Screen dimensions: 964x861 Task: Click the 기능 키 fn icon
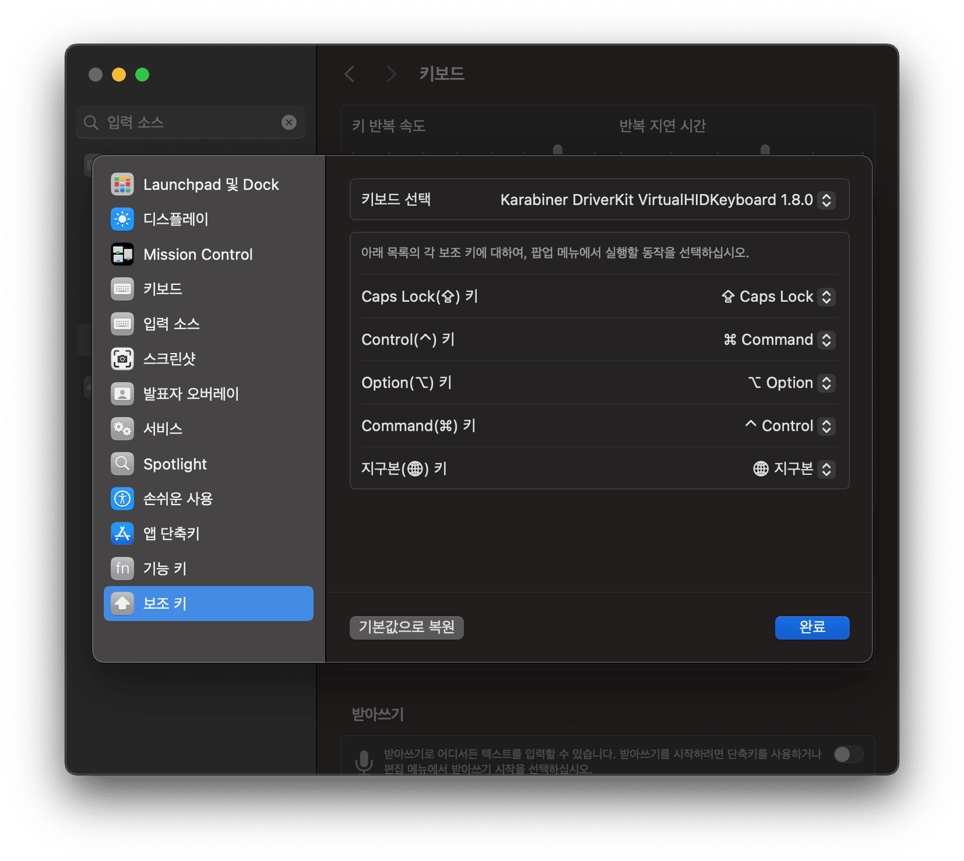(x=122, y=569)
